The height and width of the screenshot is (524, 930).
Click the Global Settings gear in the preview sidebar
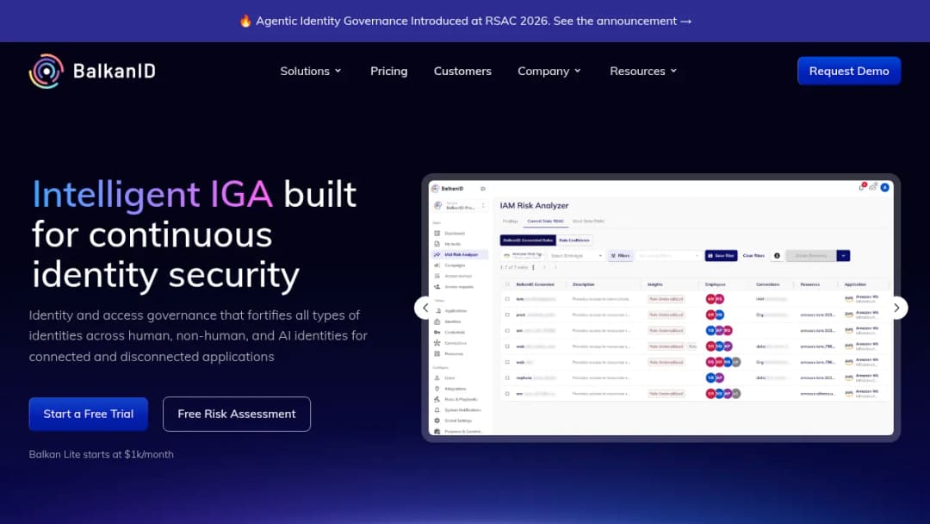(437, 421)
